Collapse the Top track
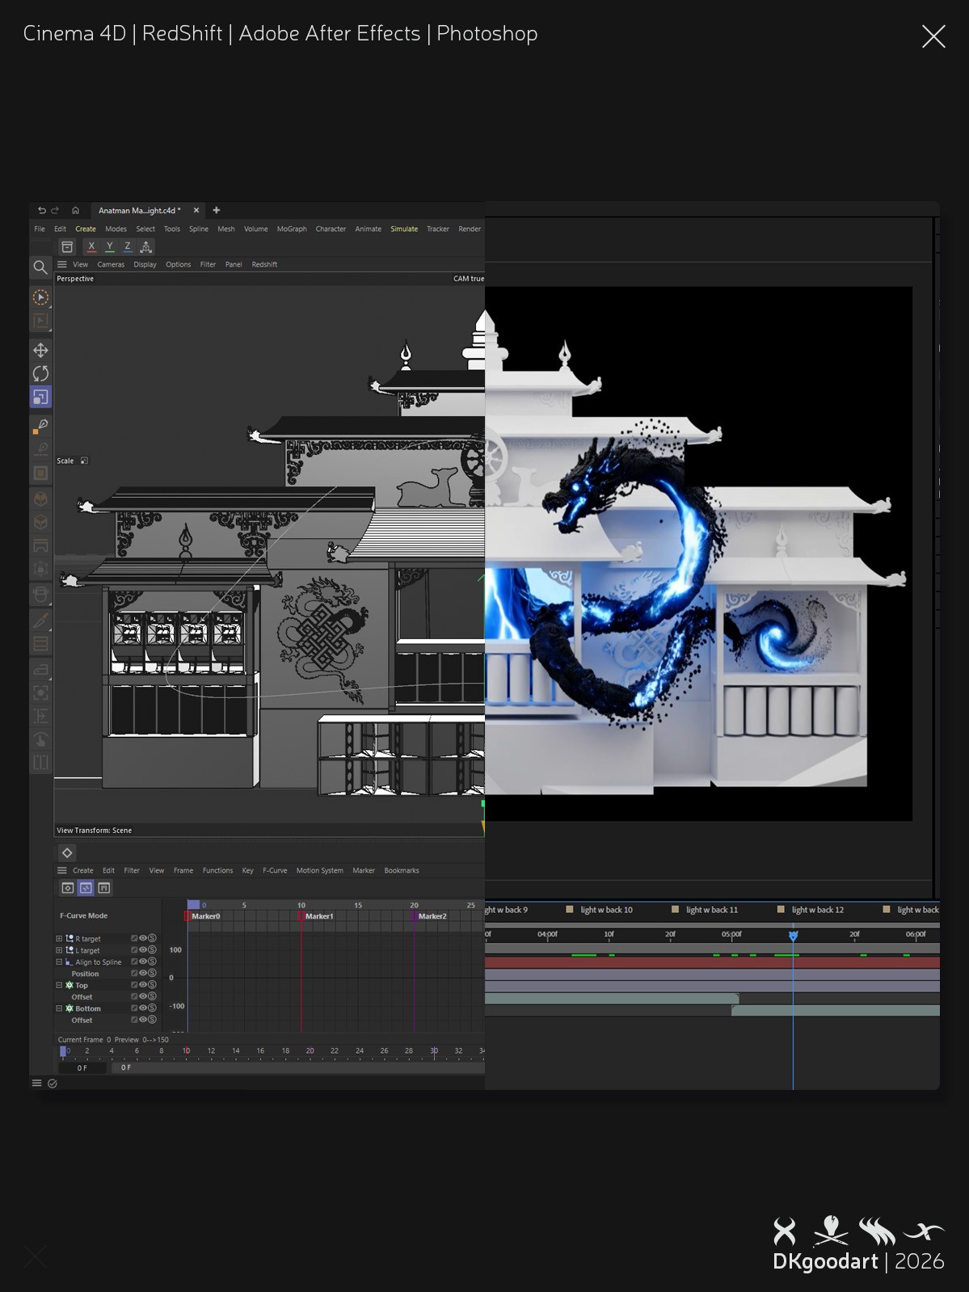This screenshot has width=969, height=1292. (59, 986)
